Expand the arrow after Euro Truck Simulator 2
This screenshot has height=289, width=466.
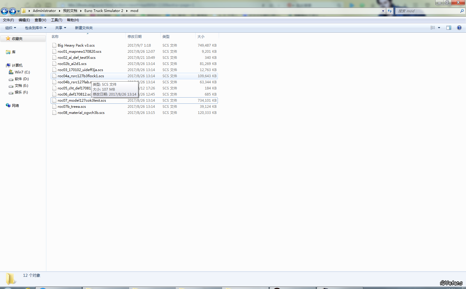(127, 11)
